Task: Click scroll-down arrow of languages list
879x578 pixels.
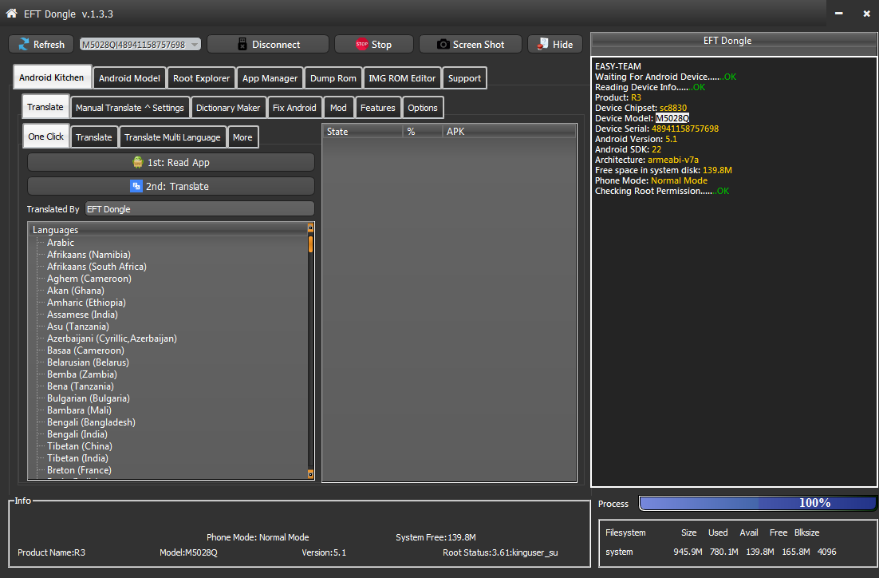Action: point(310,474)
